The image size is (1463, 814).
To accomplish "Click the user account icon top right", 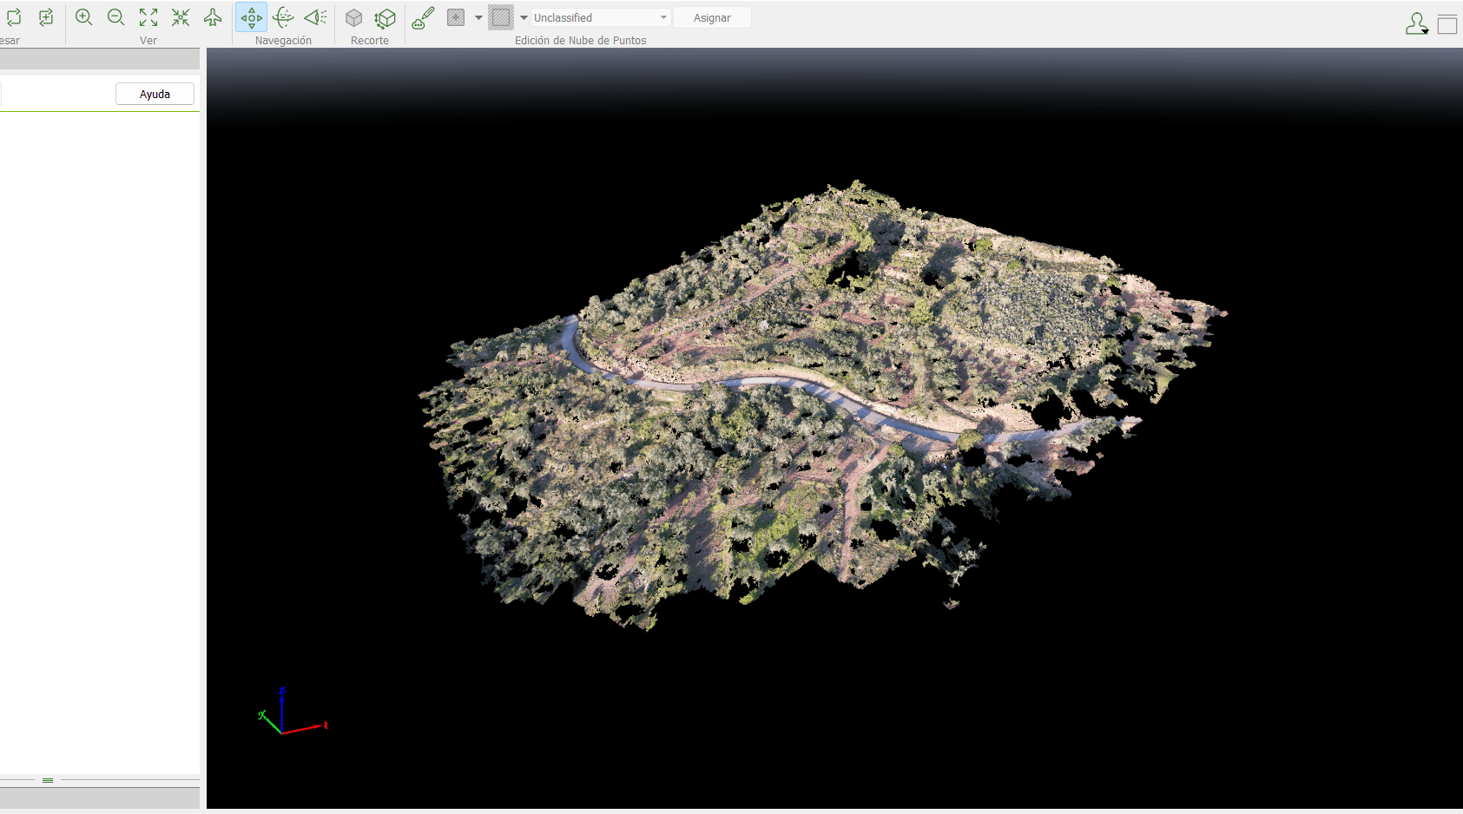I will pos(1417,23).
